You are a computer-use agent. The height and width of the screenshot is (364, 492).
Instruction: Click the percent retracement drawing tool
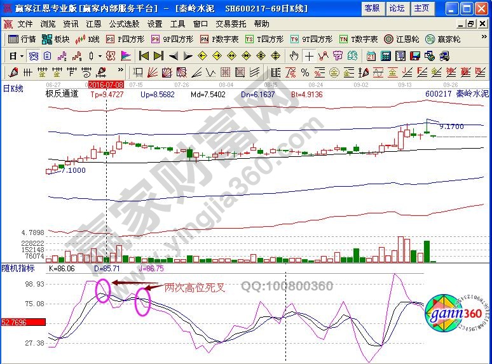[x=305, y=72]
